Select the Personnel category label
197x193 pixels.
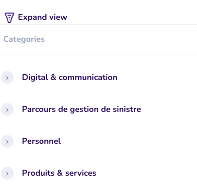coord(41,141)
